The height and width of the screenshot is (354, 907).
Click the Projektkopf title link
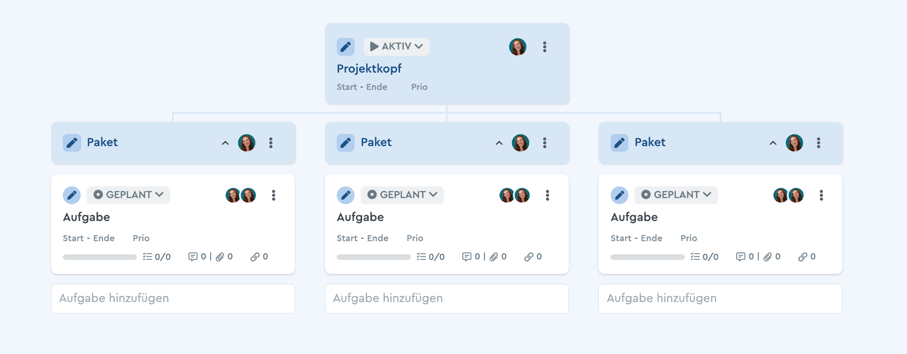[x=369, y=69]
